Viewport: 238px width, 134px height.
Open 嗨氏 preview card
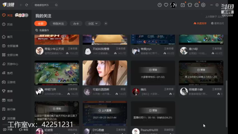point(153,73)
